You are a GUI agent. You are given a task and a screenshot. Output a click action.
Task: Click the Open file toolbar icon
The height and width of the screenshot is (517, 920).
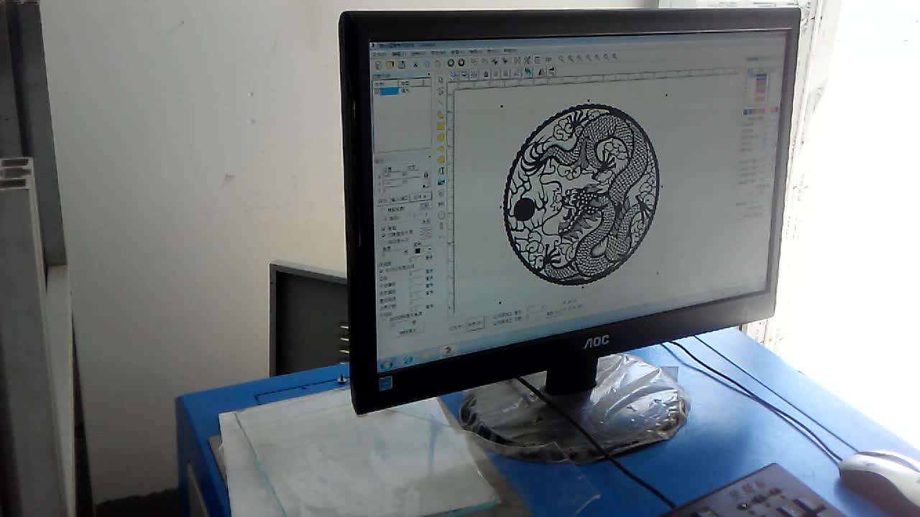click(389, 63)
